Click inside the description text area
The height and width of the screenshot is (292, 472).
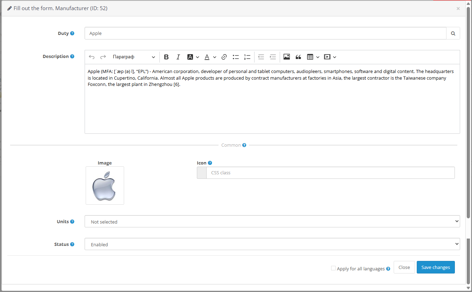point(272,99)
